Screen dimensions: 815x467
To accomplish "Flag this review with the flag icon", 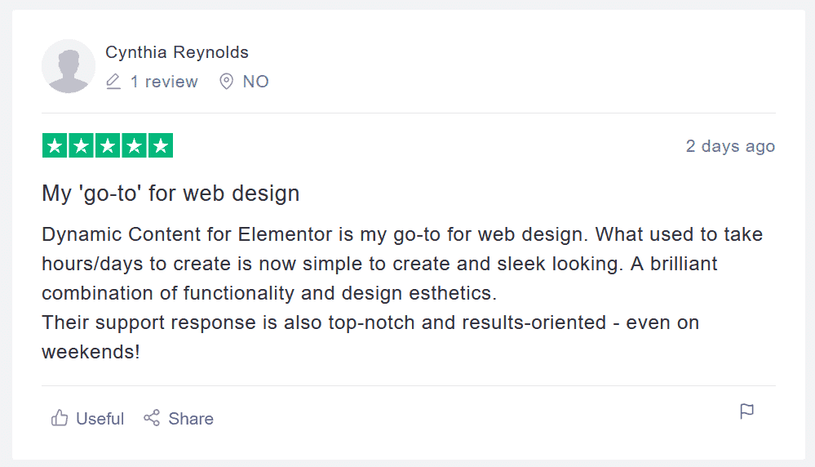I will 747,411.
